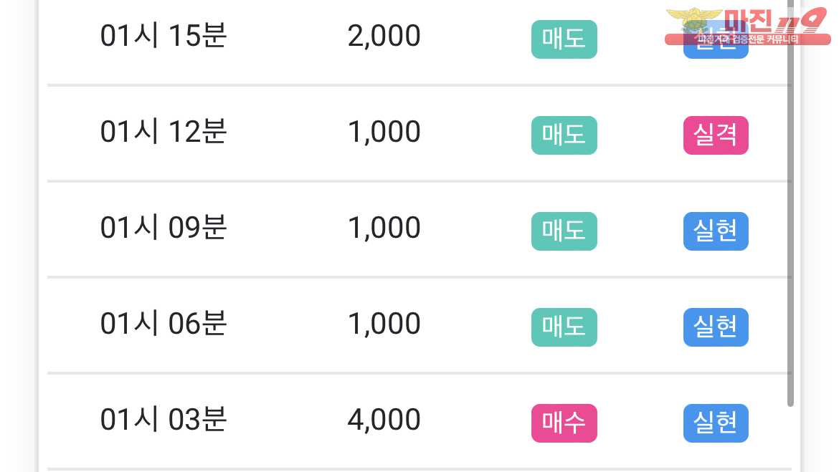Click the pink 실격 badge at 01시 12분
The height and width of the screenshot is (472, 839).
[x=716, y=135]
